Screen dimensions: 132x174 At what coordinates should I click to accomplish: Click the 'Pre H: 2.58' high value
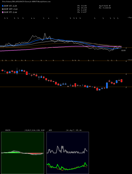click(x=82, y=8)
